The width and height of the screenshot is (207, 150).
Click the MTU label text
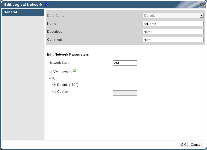click(52, 78)
